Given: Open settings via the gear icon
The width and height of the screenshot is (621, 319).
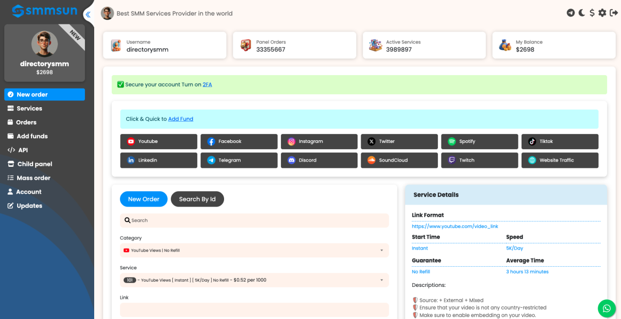Looking at the screenshot, I should pyautogui.click(x=602, y=13).
